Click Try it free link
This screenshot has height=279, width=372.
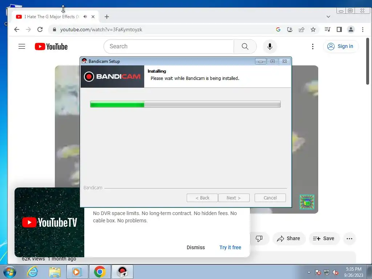pyautogui.click(x=230, y=247)
